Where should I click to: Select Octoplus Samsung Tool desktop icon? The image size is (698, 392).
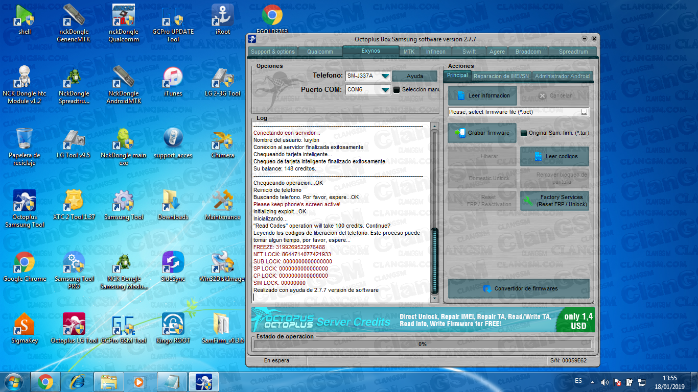[24, 209]
